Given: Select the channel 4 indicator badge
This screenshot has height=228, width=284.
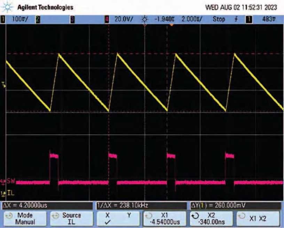Looking at the screenshot, I should coord(107,19).
